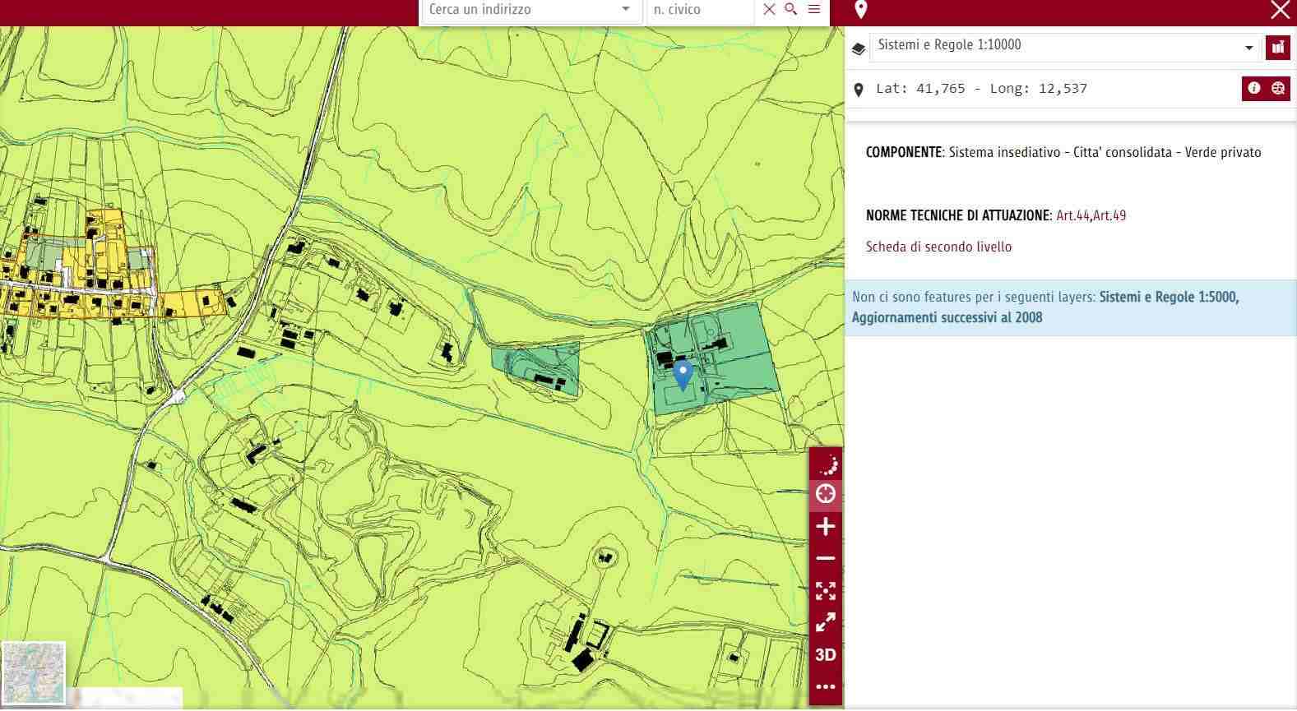Click the basemap thumbnail in map corner
The width and height of the screenshot is (1297, 711).
[34, 673]
